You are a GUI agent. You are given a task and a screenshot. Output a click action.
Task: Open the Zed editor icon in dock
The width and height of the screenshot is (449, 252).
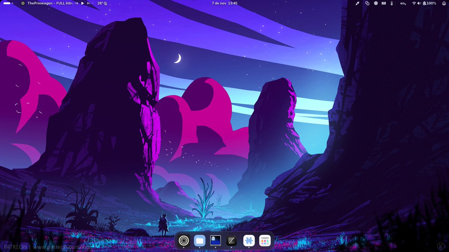[x=232, y=240]
